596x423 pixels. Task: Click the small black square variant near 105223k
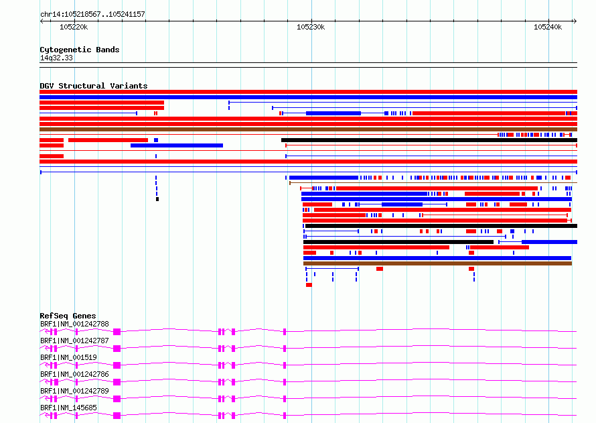[x=157, y=199]
